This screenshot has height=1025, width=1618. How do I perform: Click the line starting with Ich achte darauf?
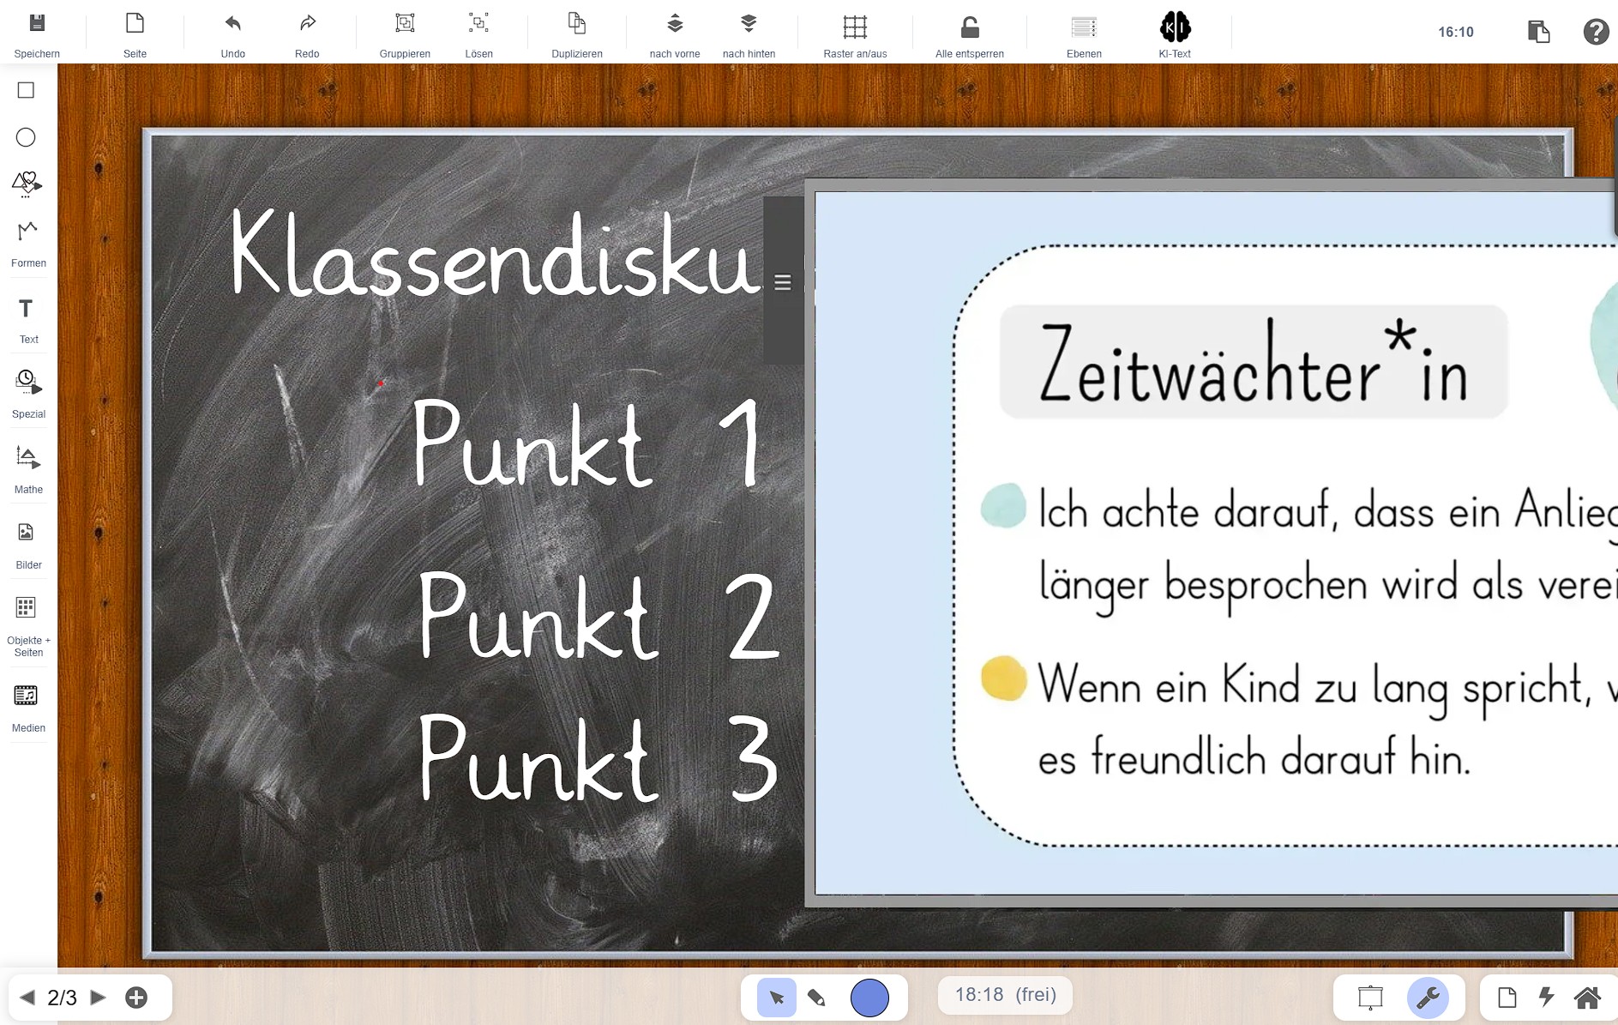click(1327, 512)
